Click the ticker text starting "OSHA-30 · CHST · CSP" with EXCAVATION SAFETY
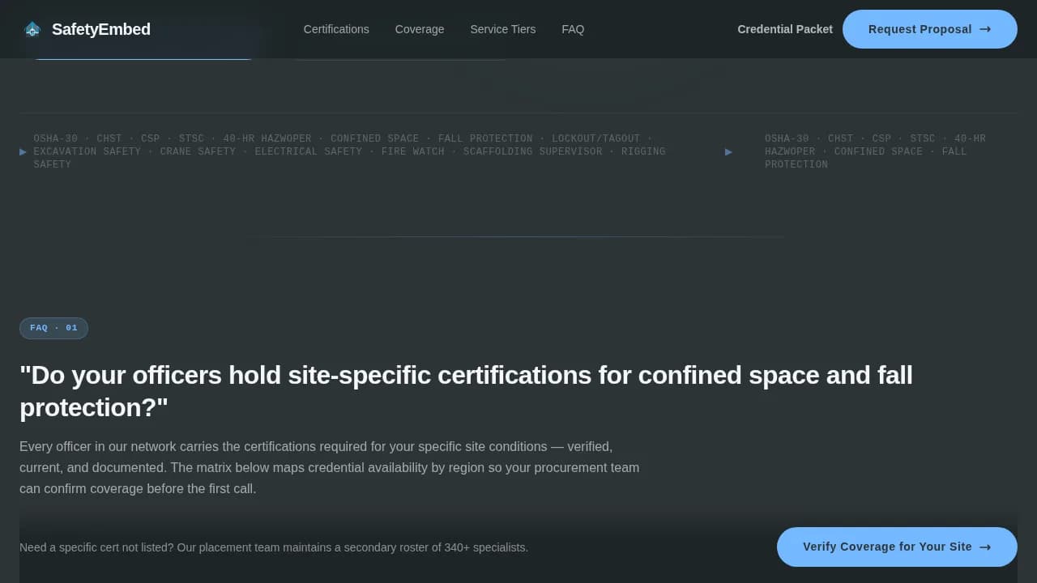Screen dimensions: 1037x583 (x=349, y=151)
